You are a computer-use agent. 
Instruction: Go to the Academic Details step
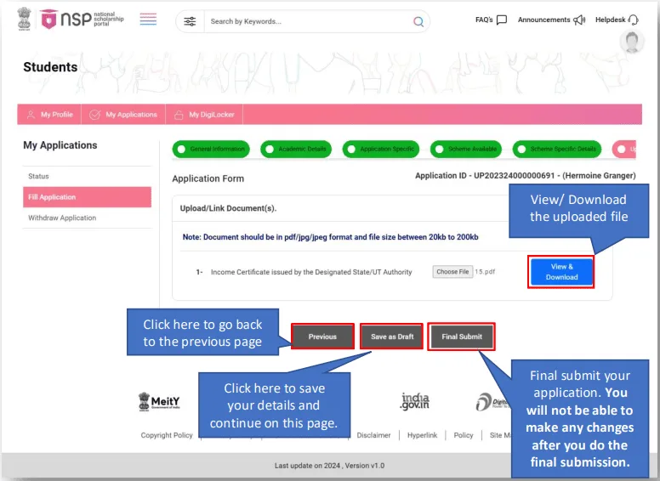[296, 149]
